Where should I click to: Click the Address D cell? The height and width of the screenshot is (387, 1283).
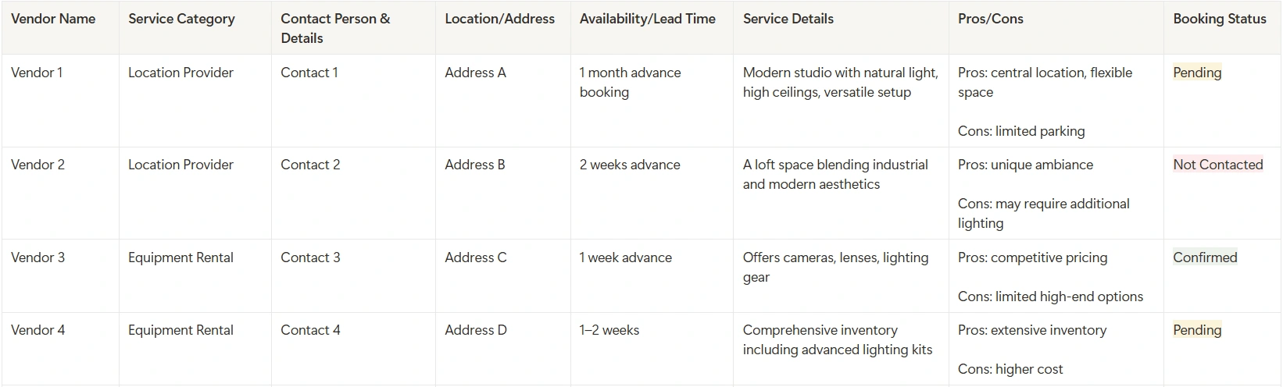[476, 330]
